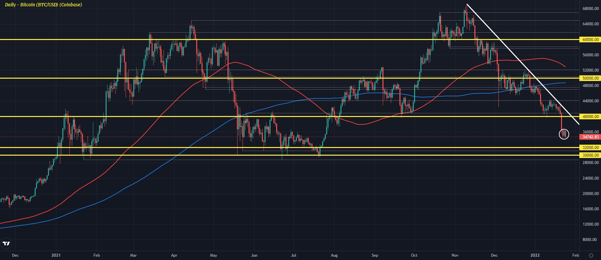Viewport: 601px width, 260px height.
Task: Click the 52000.00 price axis value
Action: [591, 70]
